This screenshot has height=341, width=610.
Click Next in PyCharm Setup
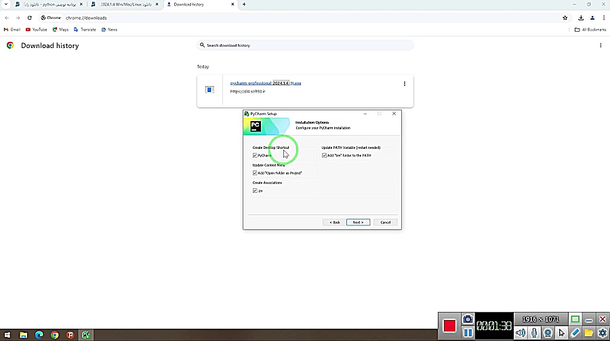point(358,223)
